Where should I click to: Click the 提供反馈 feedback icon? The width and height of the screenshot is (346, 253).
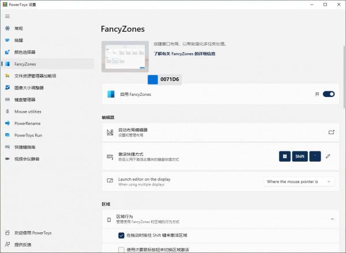(x=7, y=244)
